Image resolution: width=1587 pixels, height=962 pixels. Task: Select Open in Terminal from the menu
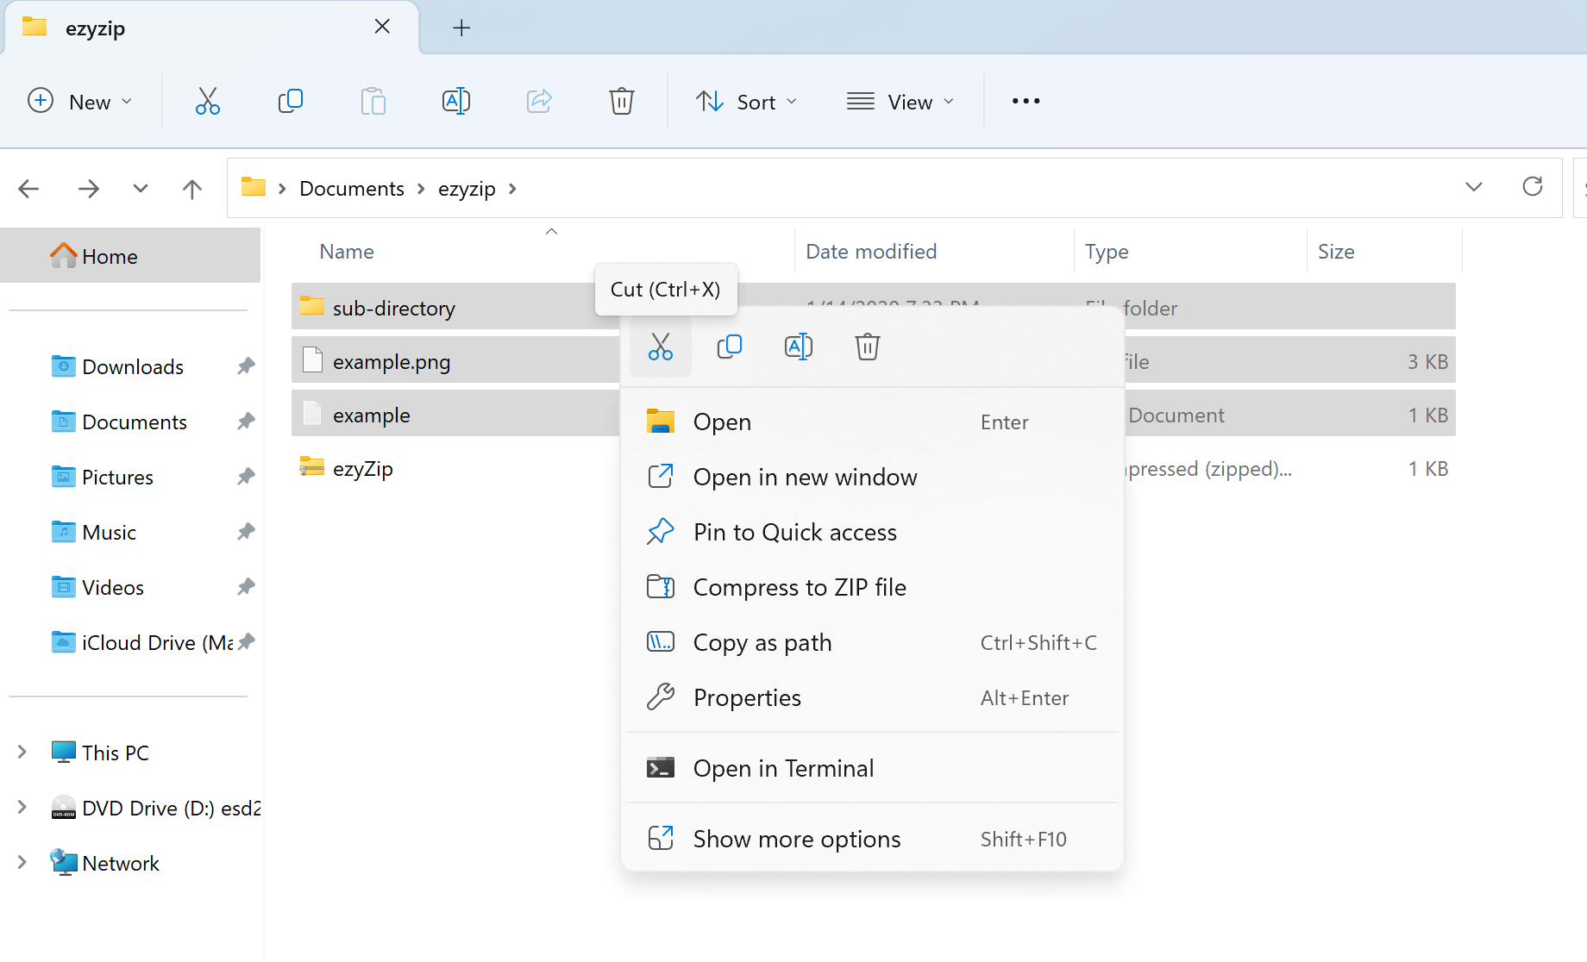(783, 767)
